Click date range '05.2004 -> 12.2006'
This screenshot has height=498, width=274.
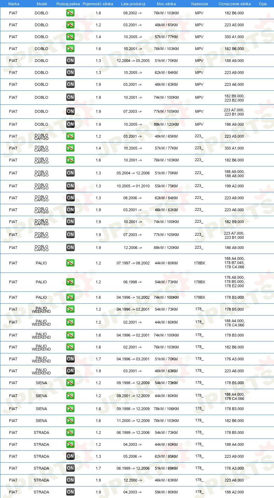pos(133,173)
